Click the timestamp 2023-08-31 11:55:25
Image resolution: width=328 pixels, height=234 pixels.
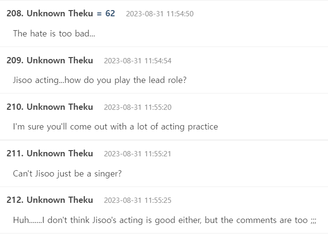click(x=137, y=200)
